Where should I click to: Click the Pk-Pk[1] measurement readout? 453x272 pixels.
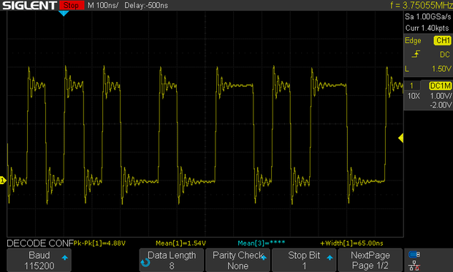99,243
